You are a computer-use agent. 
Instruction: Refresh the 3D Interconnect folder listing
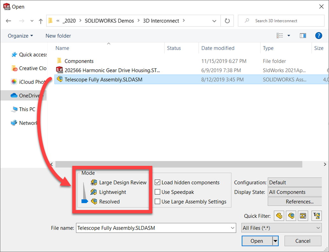click(x=227, y=21)
